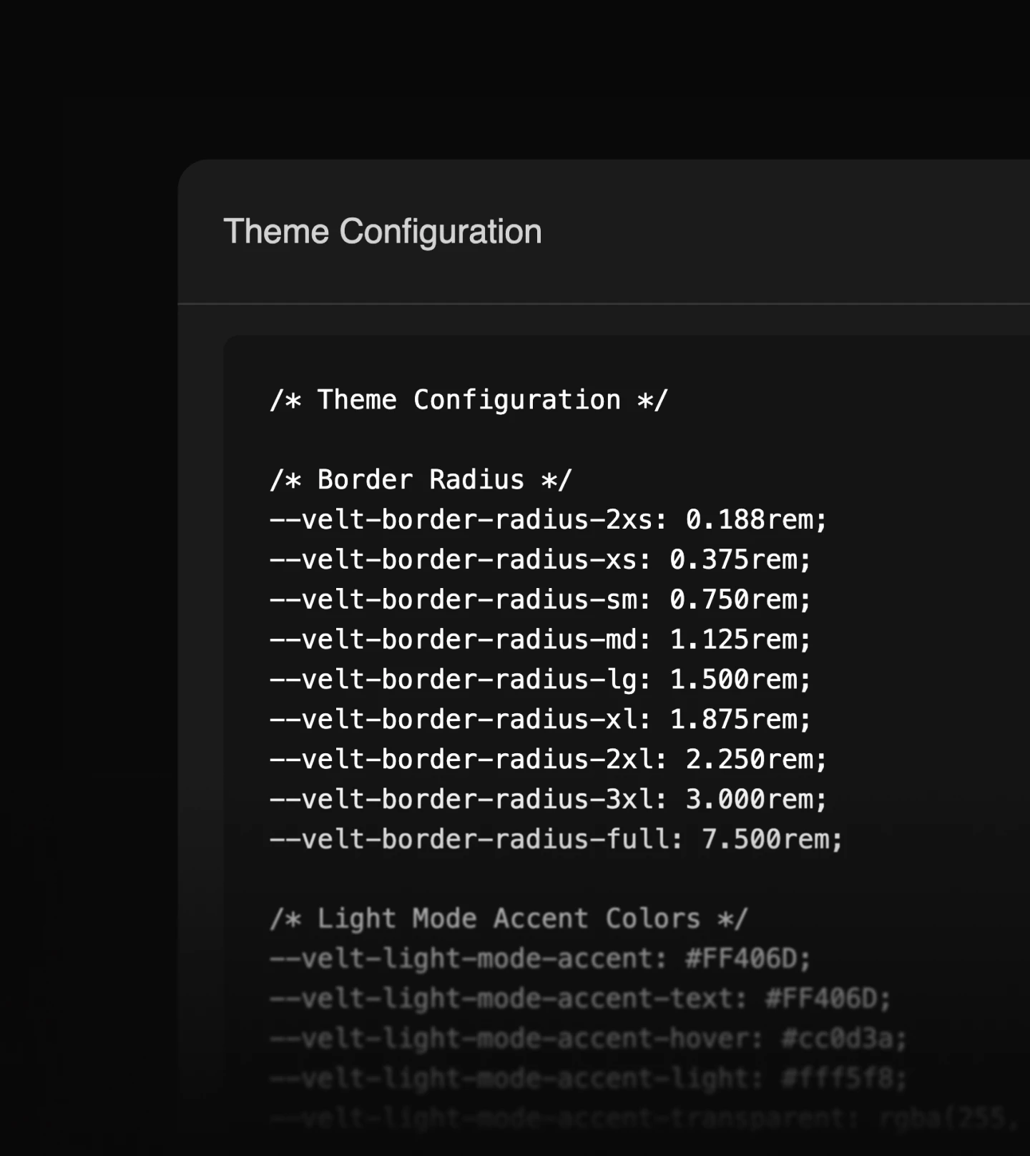The width and height of the screenshot is (1030, 1156).
Task: Click the '/* Light Mode Accent Colors */' comment
Action: (x=509, y=919)
